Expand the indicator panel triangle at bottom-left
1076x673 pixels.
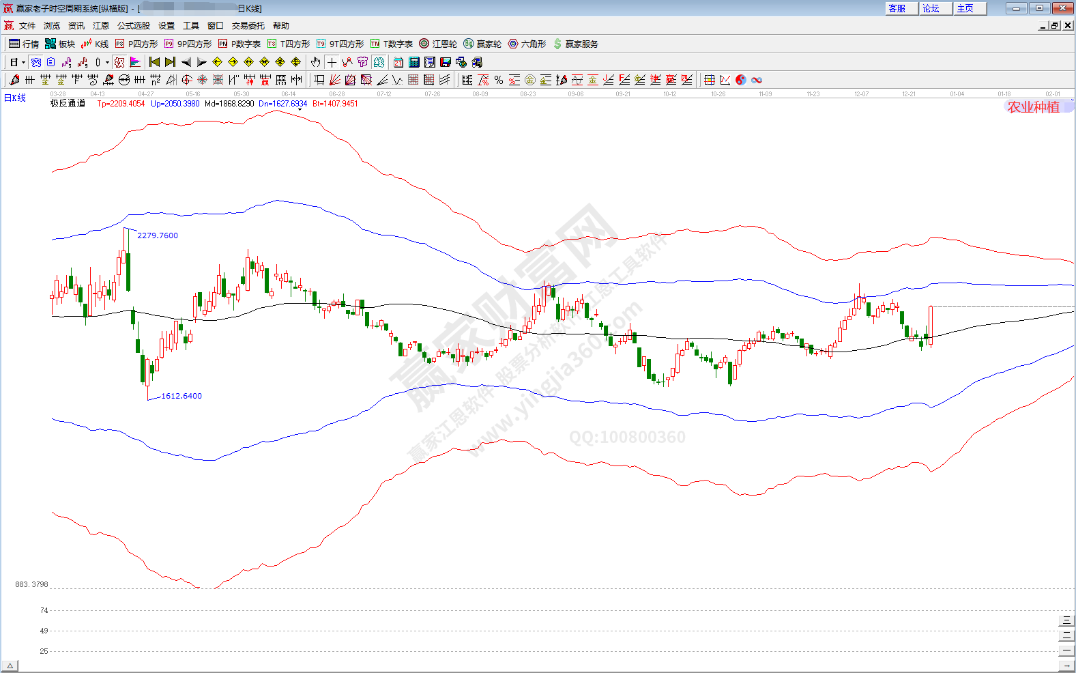tap(10, 665)
